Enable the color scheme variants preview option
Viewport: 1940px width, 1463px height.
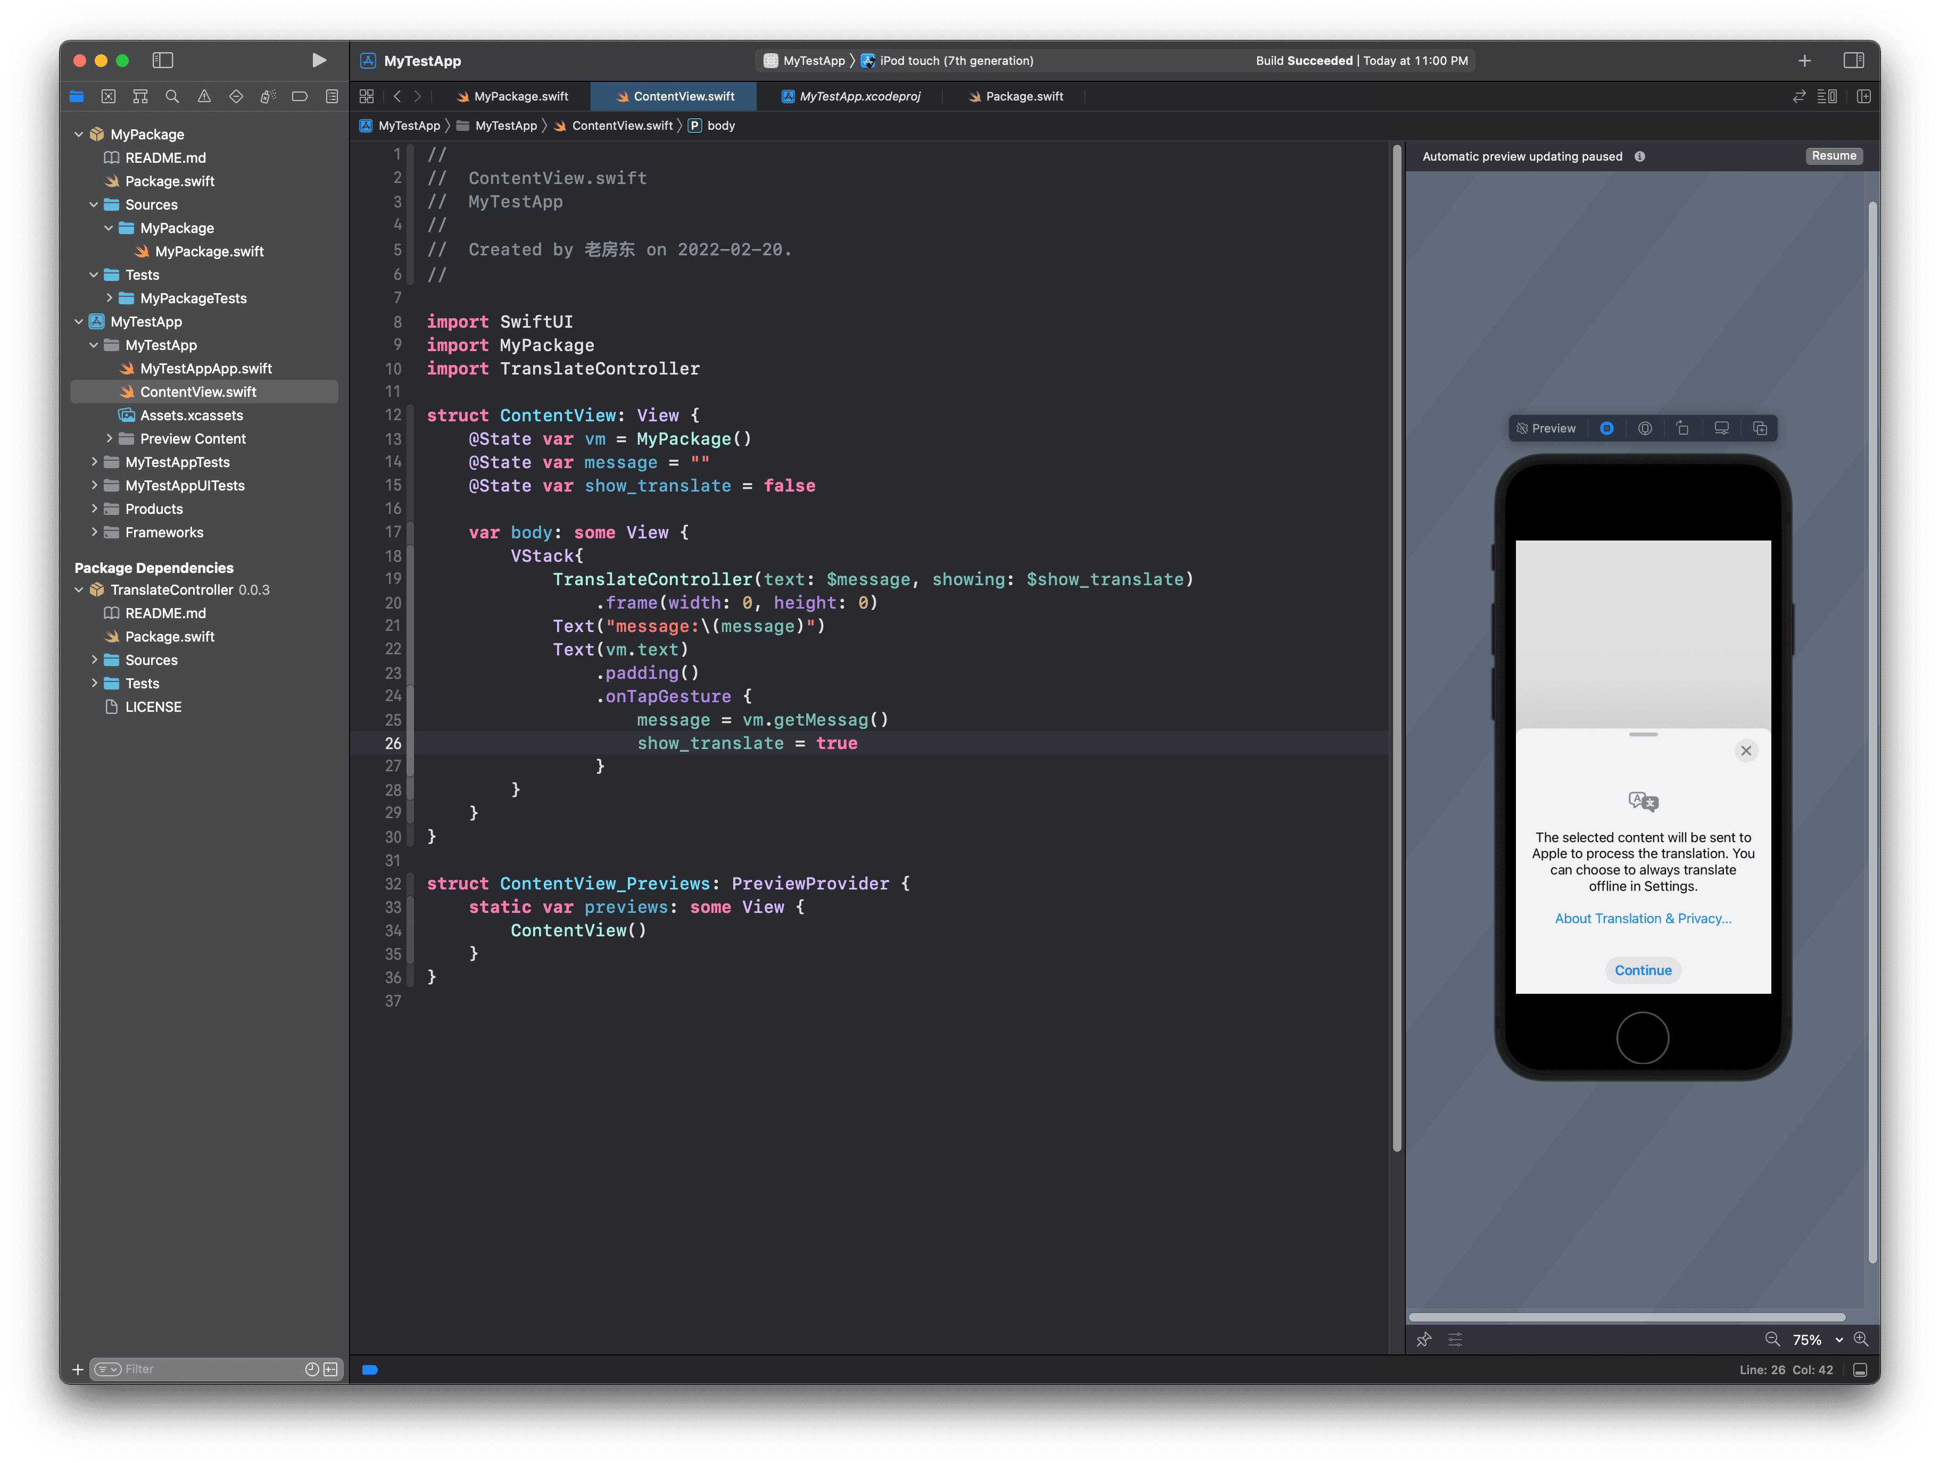1646,428
